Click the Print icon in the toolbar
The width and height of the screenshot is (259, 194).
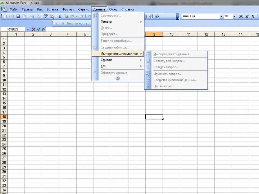point(32,16)
